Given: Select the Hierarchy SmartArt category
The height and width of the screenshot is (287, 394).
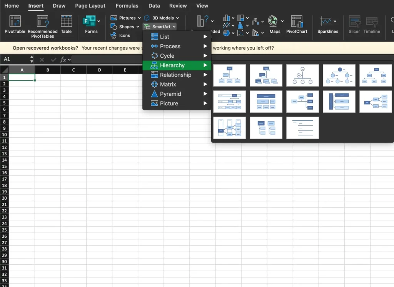Looking at the screenshot, I should tap(177, 65).
